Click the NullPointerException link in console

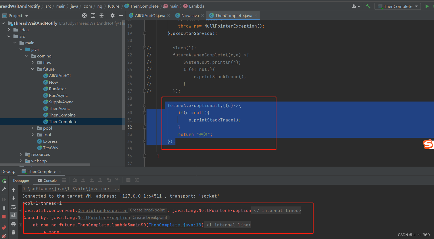pos(104,218)
